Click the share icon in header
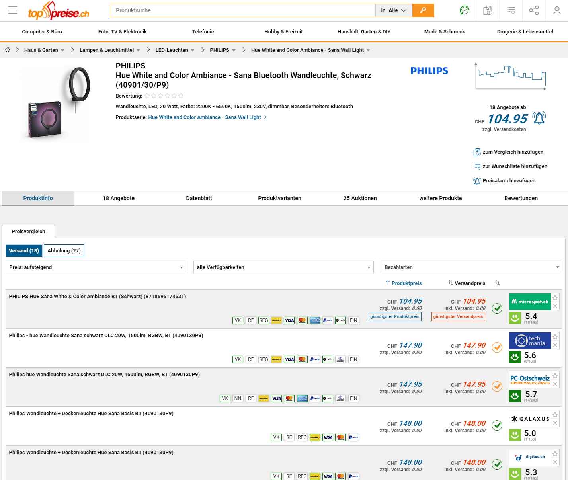The height and width of the screenshot is (480, 568). pyautogui.click(x=534, y=10)
